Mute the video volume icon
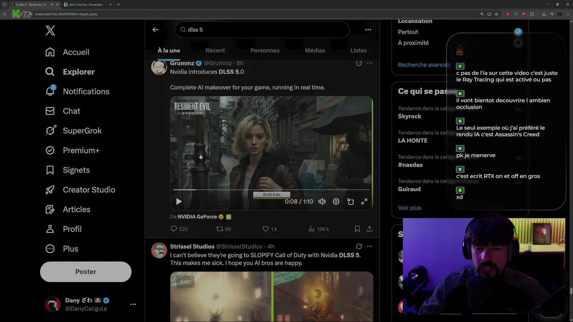 322,202
